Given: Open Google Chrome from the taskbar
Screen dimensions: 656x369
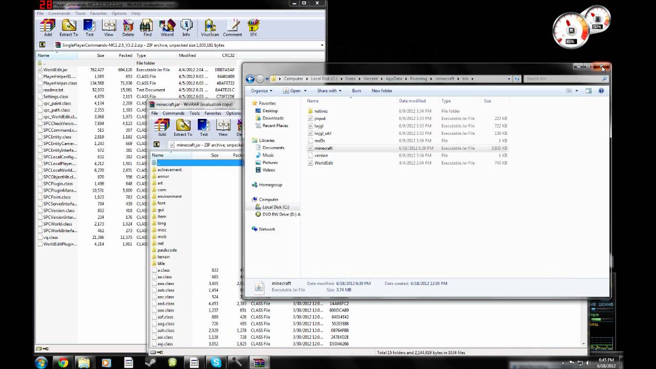Looking at the screenshot, I should (x=63, y=362).
